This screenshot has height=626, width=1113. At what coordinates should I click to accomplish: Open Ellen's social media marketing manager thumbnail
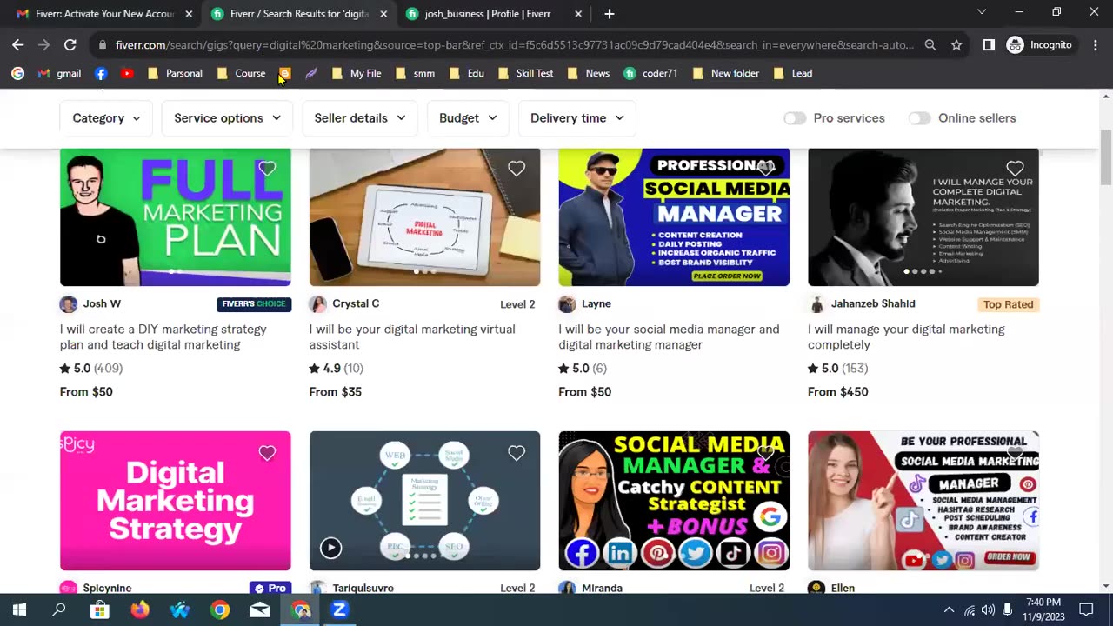coord(923,501)
